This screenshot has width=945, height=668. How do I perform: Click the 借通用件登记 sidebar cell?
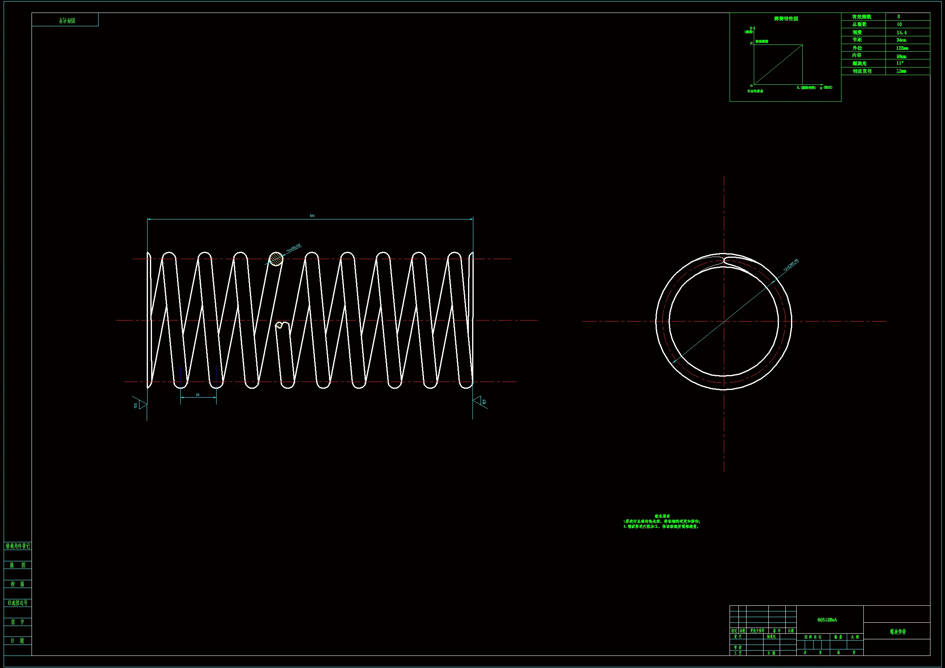pyautogui.click(x=18, y=546)
